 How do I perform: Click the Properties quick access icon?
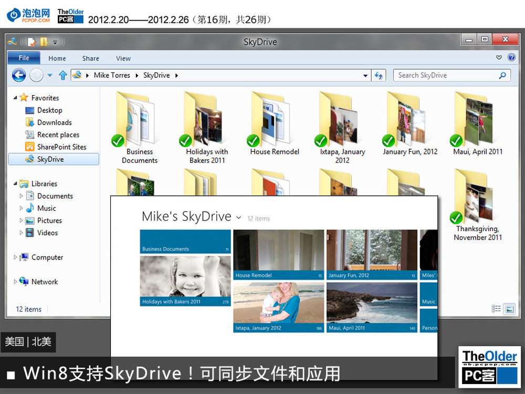click(31, 42)
